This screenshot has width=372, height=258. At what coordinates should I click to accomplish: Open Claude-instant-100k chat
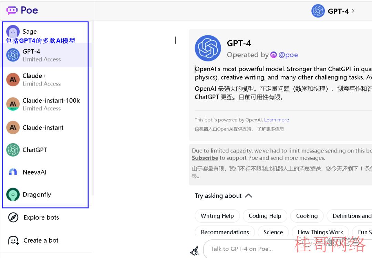(x=45, y=104)
